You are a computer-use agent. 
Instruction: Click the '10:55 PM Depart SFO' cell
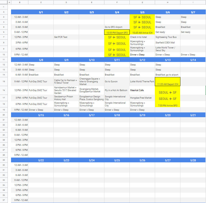click(x=117, y=32)
